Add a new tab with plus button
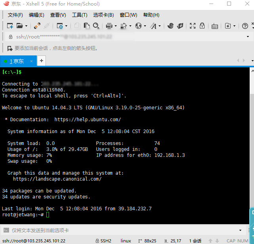 pos(42,61)
